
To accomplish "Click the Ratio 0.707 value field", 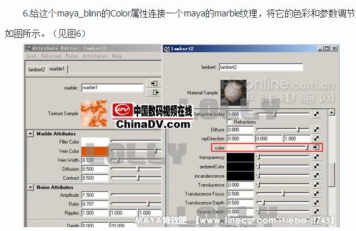I will click(95, 204).
